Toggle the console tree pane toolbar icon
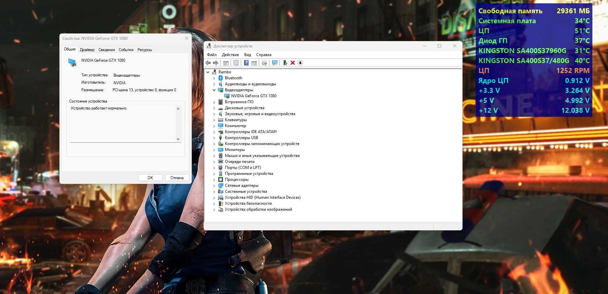608x294 pixels. 226,63
